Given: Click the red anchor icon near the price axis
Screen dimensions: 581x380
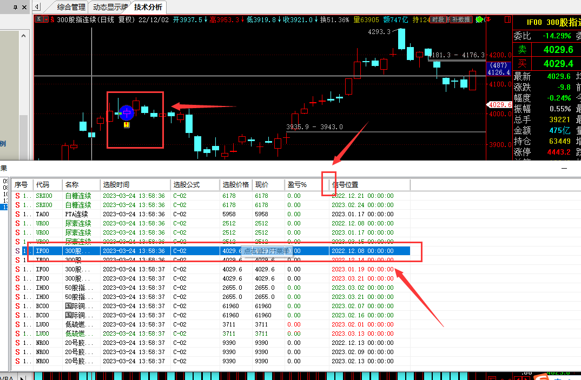Looking at the screenshot, I should (487, 19).
